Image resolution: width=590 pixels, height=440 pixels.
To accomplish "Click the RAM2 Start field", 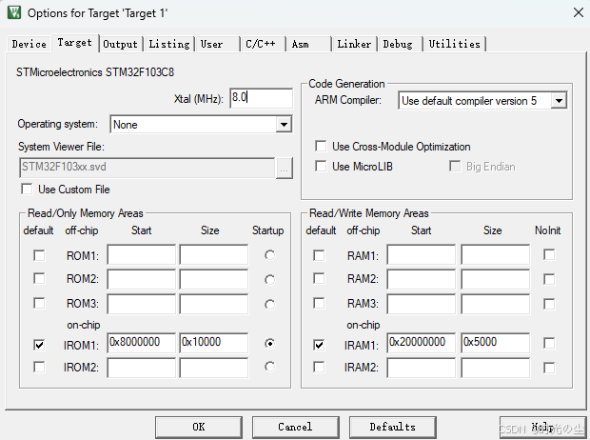I will pyautogui.click(x=421, y=279).
